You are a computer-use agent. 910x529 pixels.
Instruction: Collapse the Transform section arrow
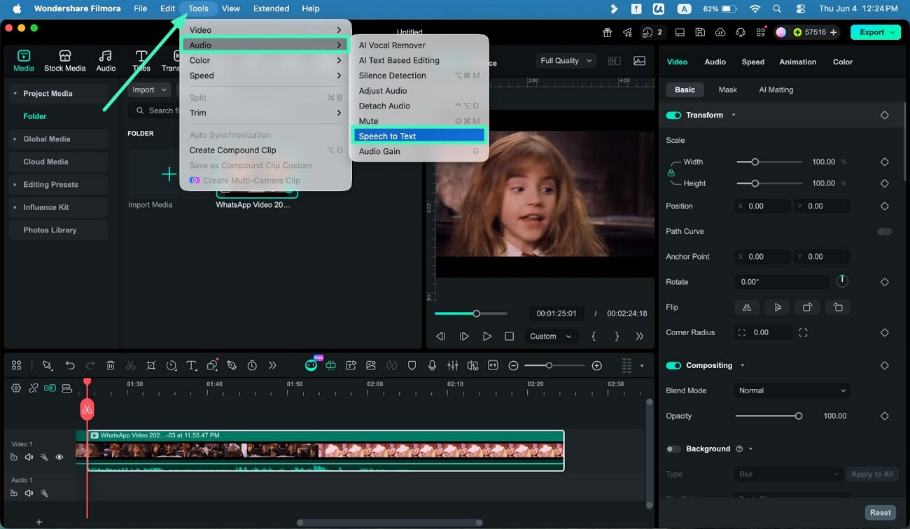click(734, 115)
